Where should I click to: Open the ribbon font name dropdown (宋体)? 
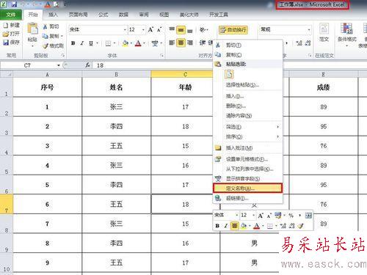coord(125,29)
